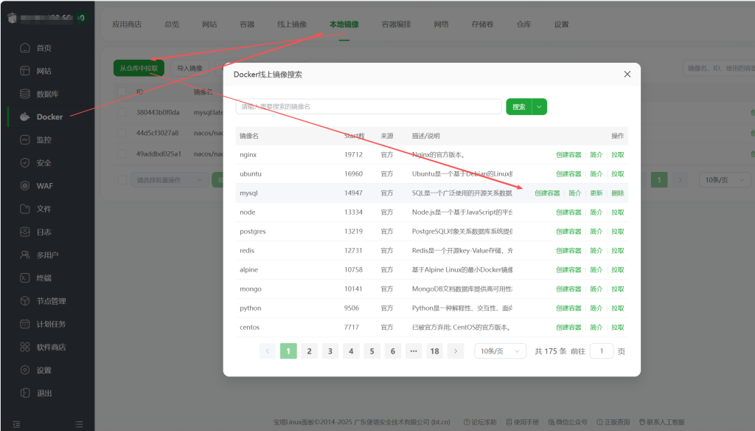
Task: Click 创建容器 for the nginx image
Action: [568, 155]
